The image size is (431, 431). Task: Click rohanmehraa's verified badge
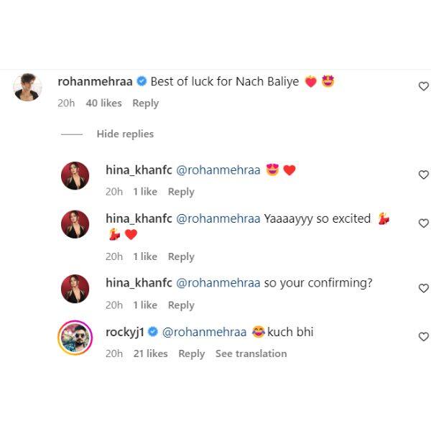point(142,81)
